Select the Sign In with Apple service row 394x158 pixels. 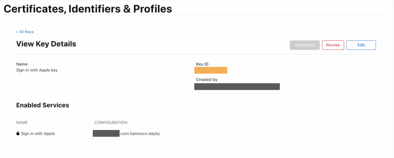tap(196, 134)
